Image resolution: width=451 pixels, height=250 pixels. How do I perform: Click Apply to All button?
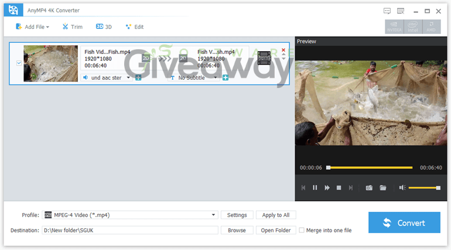pyautogui.click(x=276, y=215)
